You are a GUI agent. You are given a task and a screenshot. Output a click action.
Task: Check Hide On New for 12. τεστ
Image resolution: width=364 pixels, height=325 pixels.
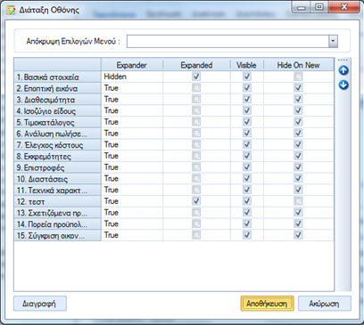point(298,201)
